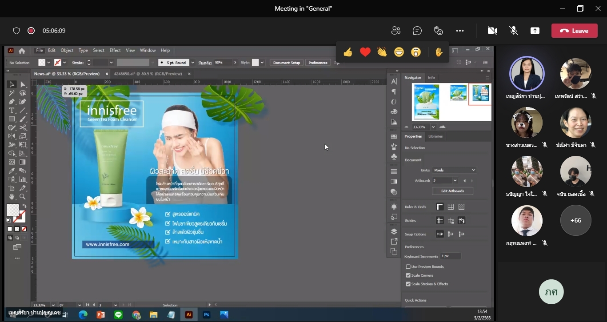This screenshot has width=607, height=322.
Task: Open the File menu
Action: [x=40, y=51]
